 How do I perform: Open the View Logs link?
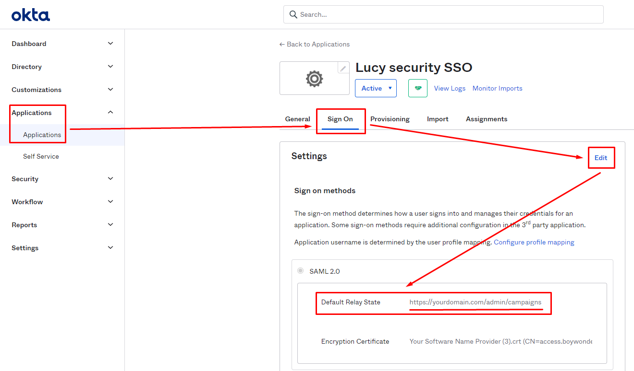point(450,88)
